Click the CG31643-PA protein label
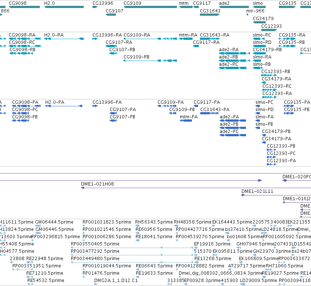The height and width of the screenshot is (286, 311). [x=215, y=110]
